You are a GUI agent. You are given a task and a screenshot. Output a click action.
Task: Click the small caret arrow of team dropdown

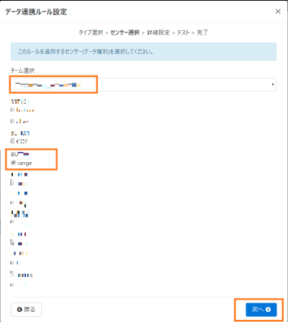point(273,84)
